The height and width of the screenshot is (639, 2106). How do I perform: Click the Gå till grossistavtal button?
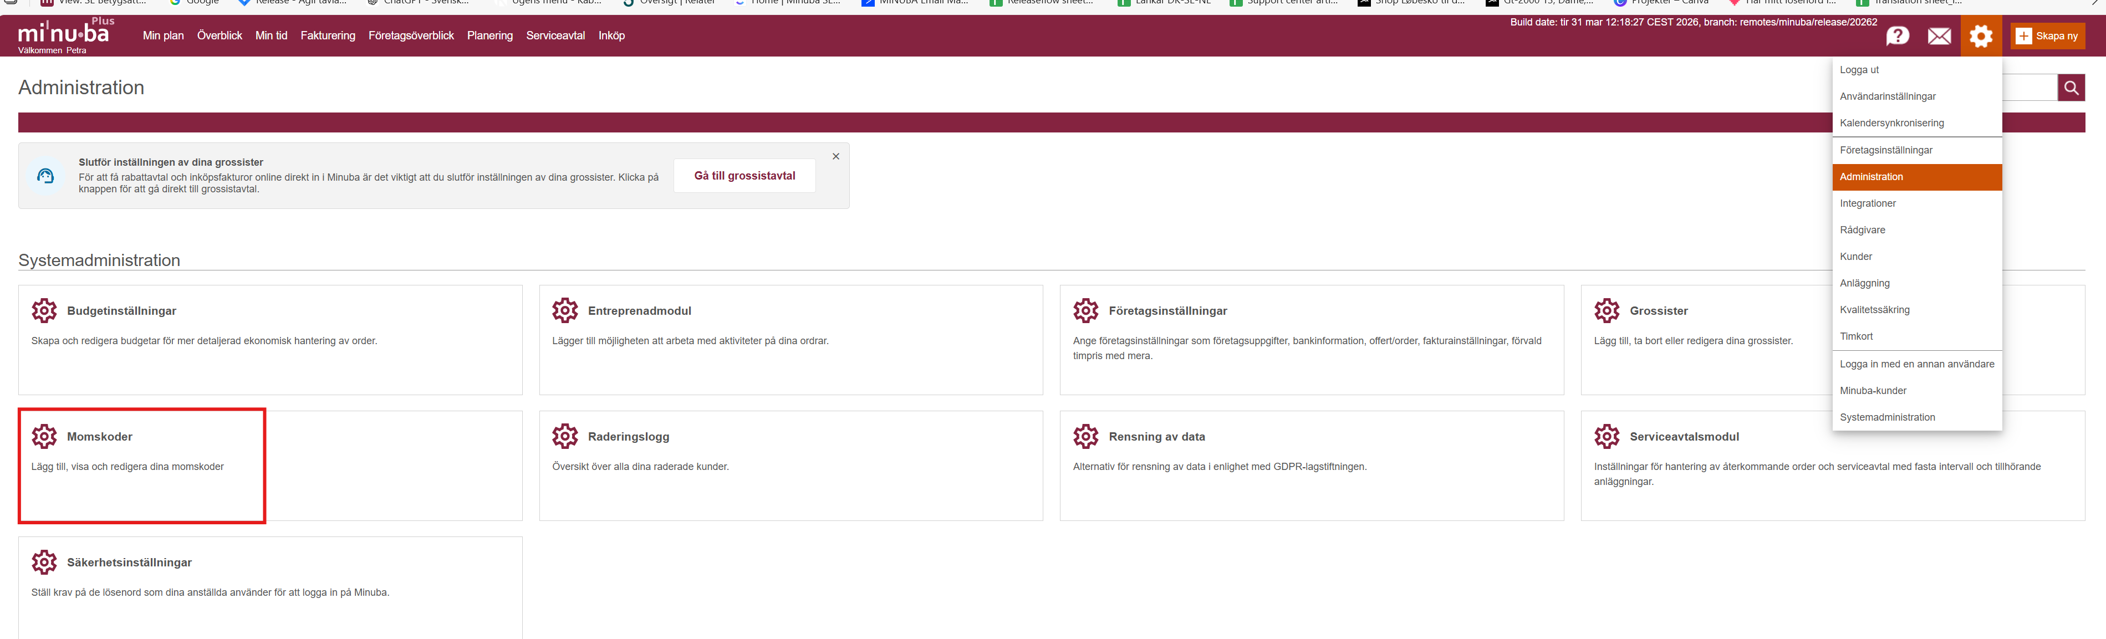[744, 176]
